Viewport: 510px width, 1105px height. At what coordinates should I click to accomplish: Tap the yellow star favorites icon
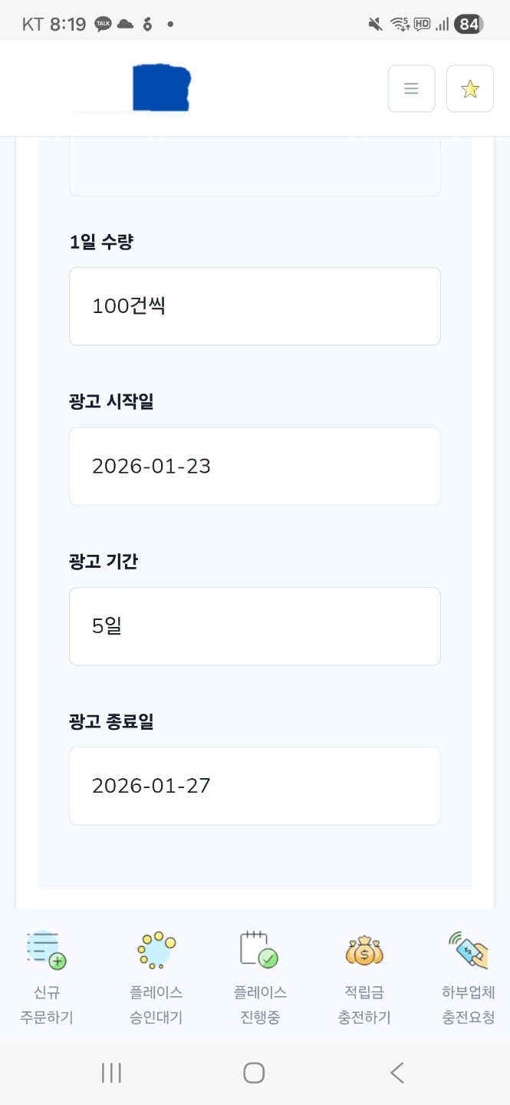point(469,87)
